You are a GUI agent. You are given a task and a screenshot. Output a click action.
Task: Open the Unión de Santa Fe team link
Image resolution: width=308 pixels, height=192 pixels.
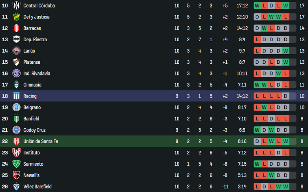41,141
